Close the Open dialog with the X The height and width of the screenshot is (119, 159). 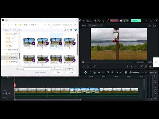pyautogui.click(x=77, y=20)
